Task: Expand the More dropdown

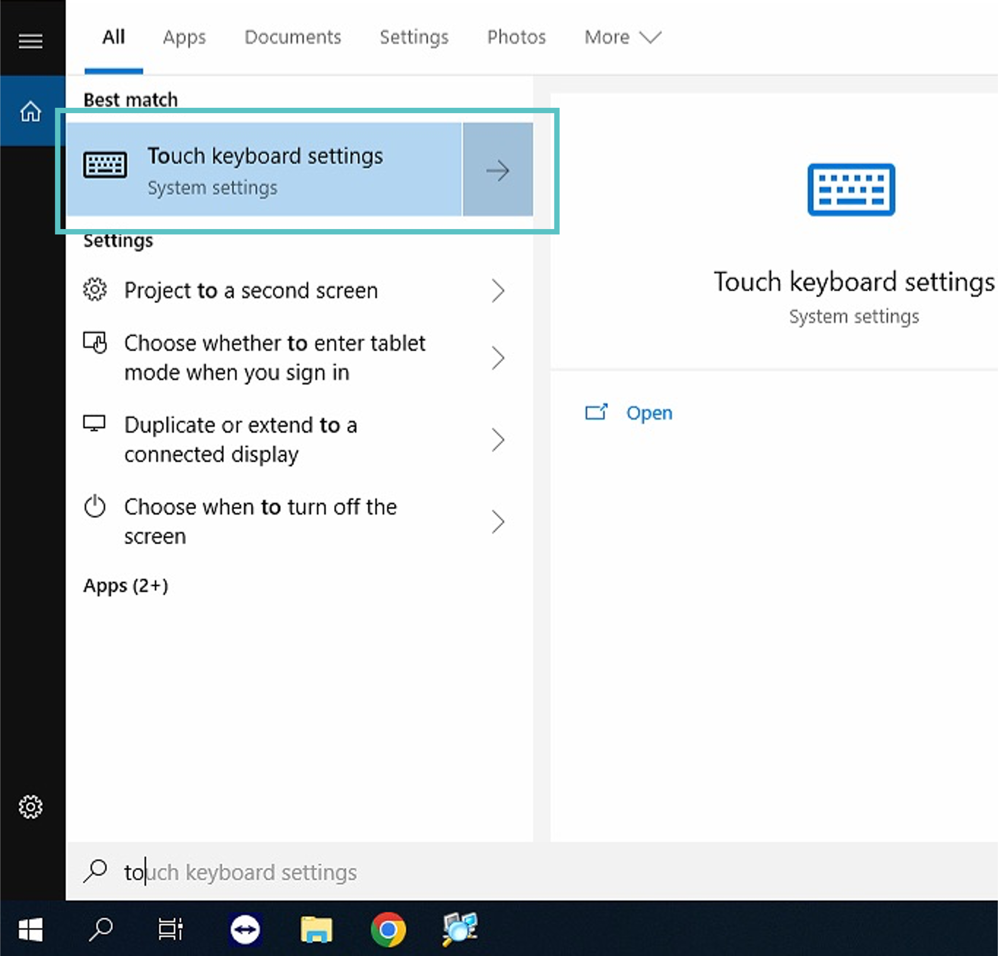Action: [623, 37]
